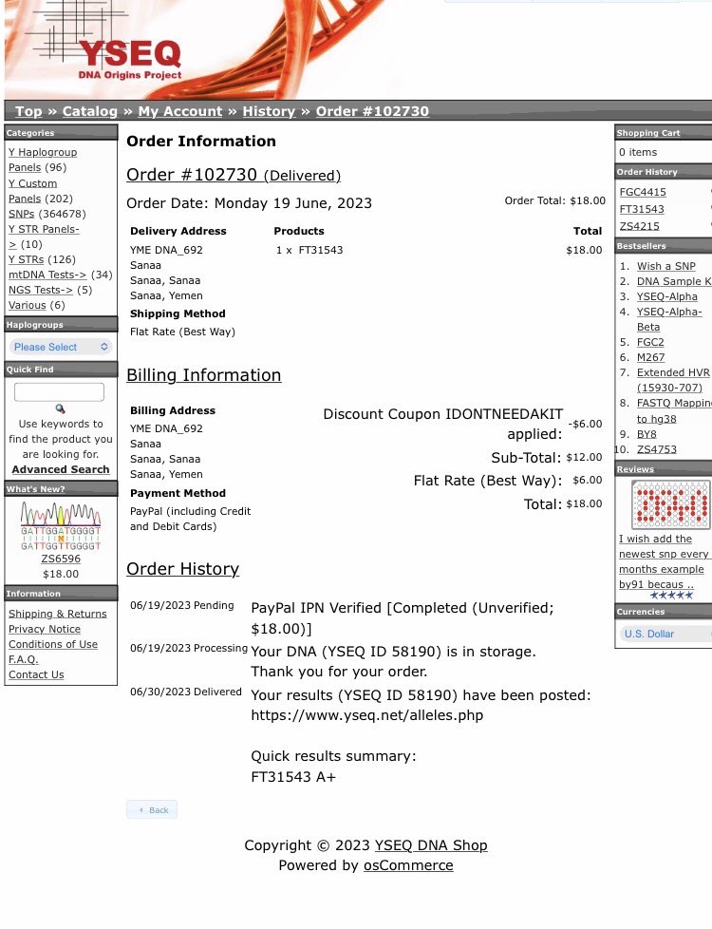Open Shipping & Returns page
The width and height of the screenshot is (712, 929).
click(x=58, y=614)
